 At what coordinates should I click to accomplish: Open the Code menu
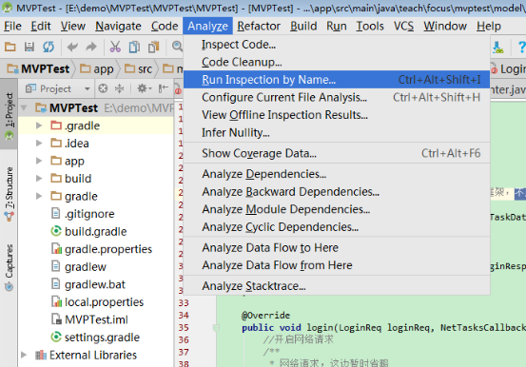(x=165, y=27)
